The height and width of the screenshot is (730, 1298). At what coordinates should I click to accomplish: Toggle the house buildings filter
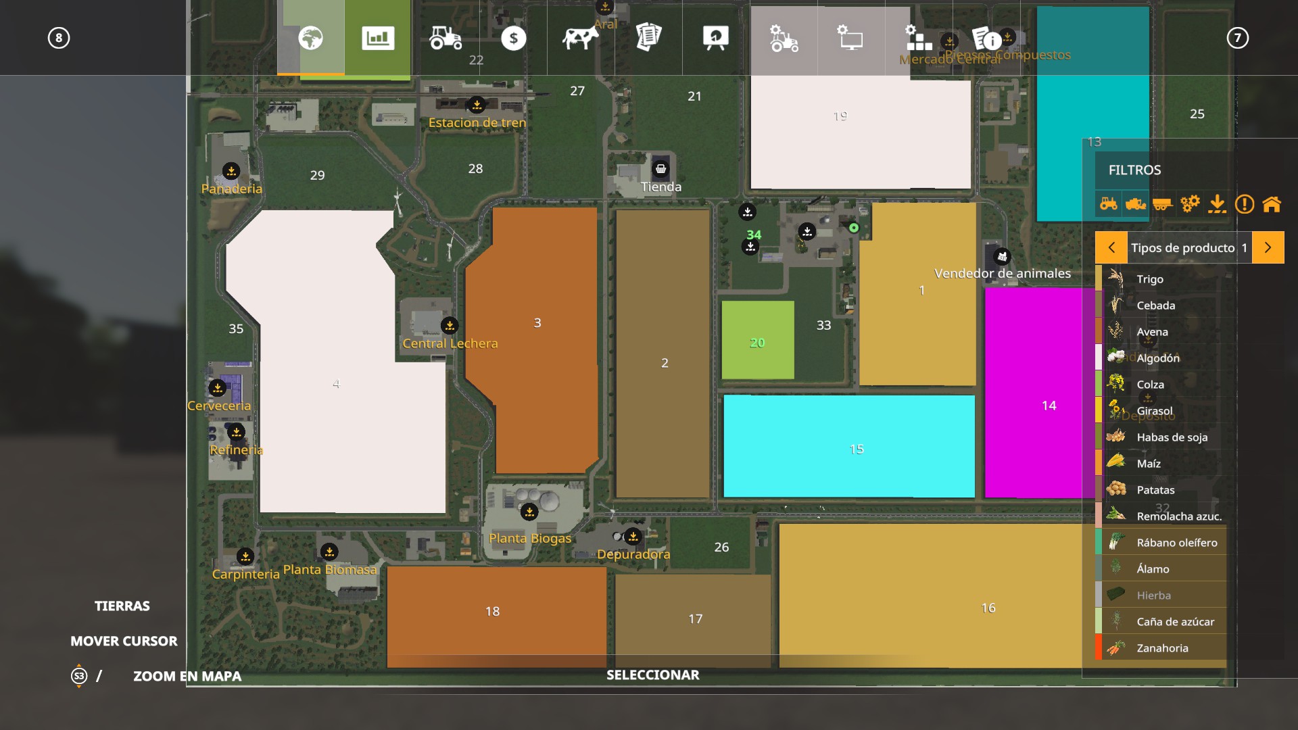[x=1272, y=203]
